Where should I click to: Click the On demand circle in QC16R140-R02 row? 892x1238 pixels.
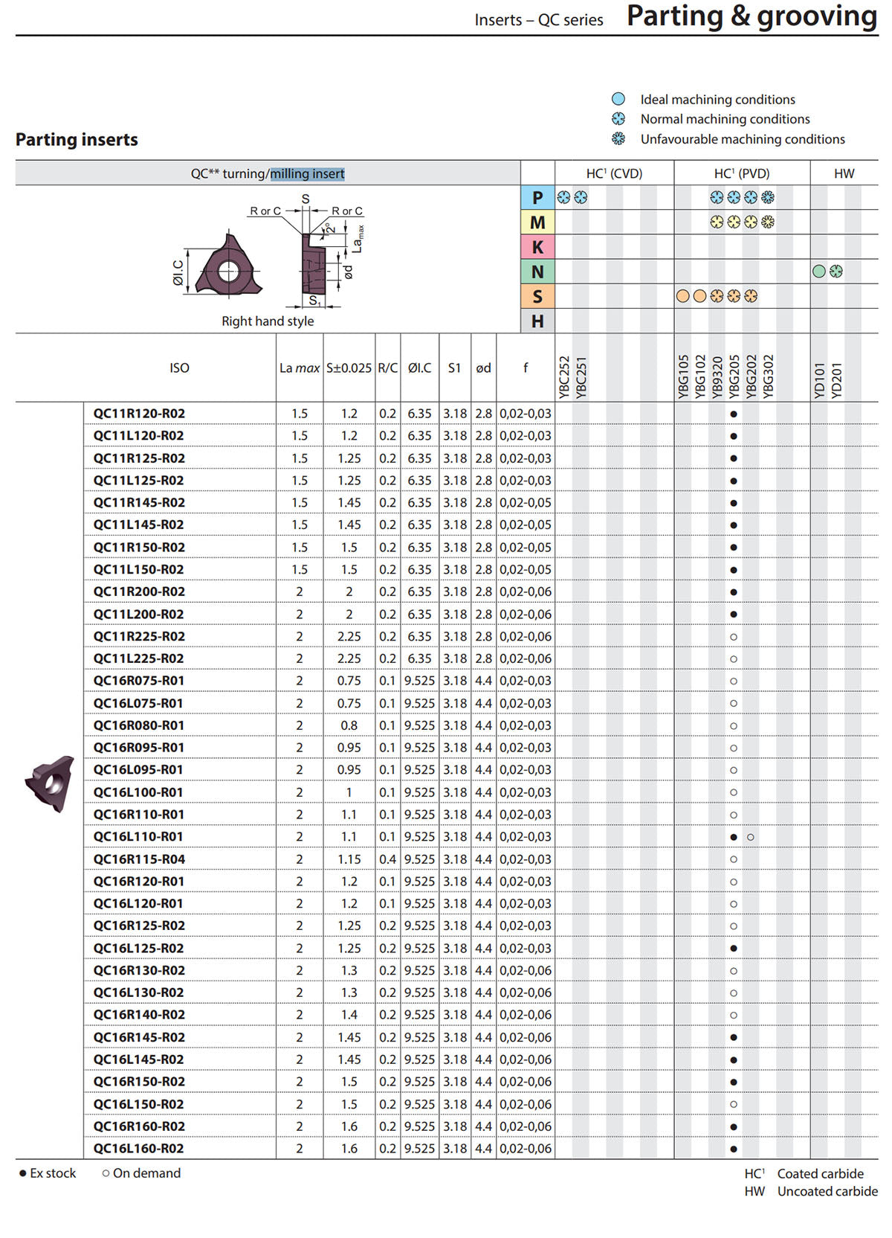734,1015
